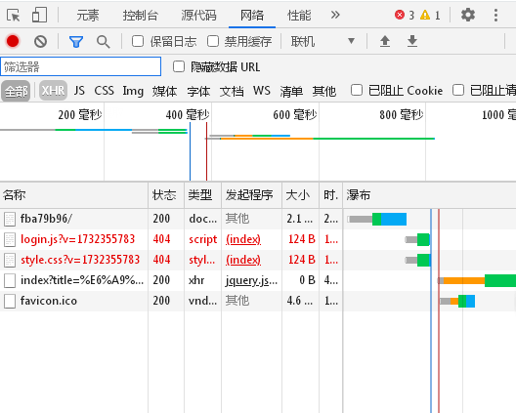Click the 600 毫秒 overview timeline label
The height and width of the screenshot is (413, 516).
pos(295,115)
